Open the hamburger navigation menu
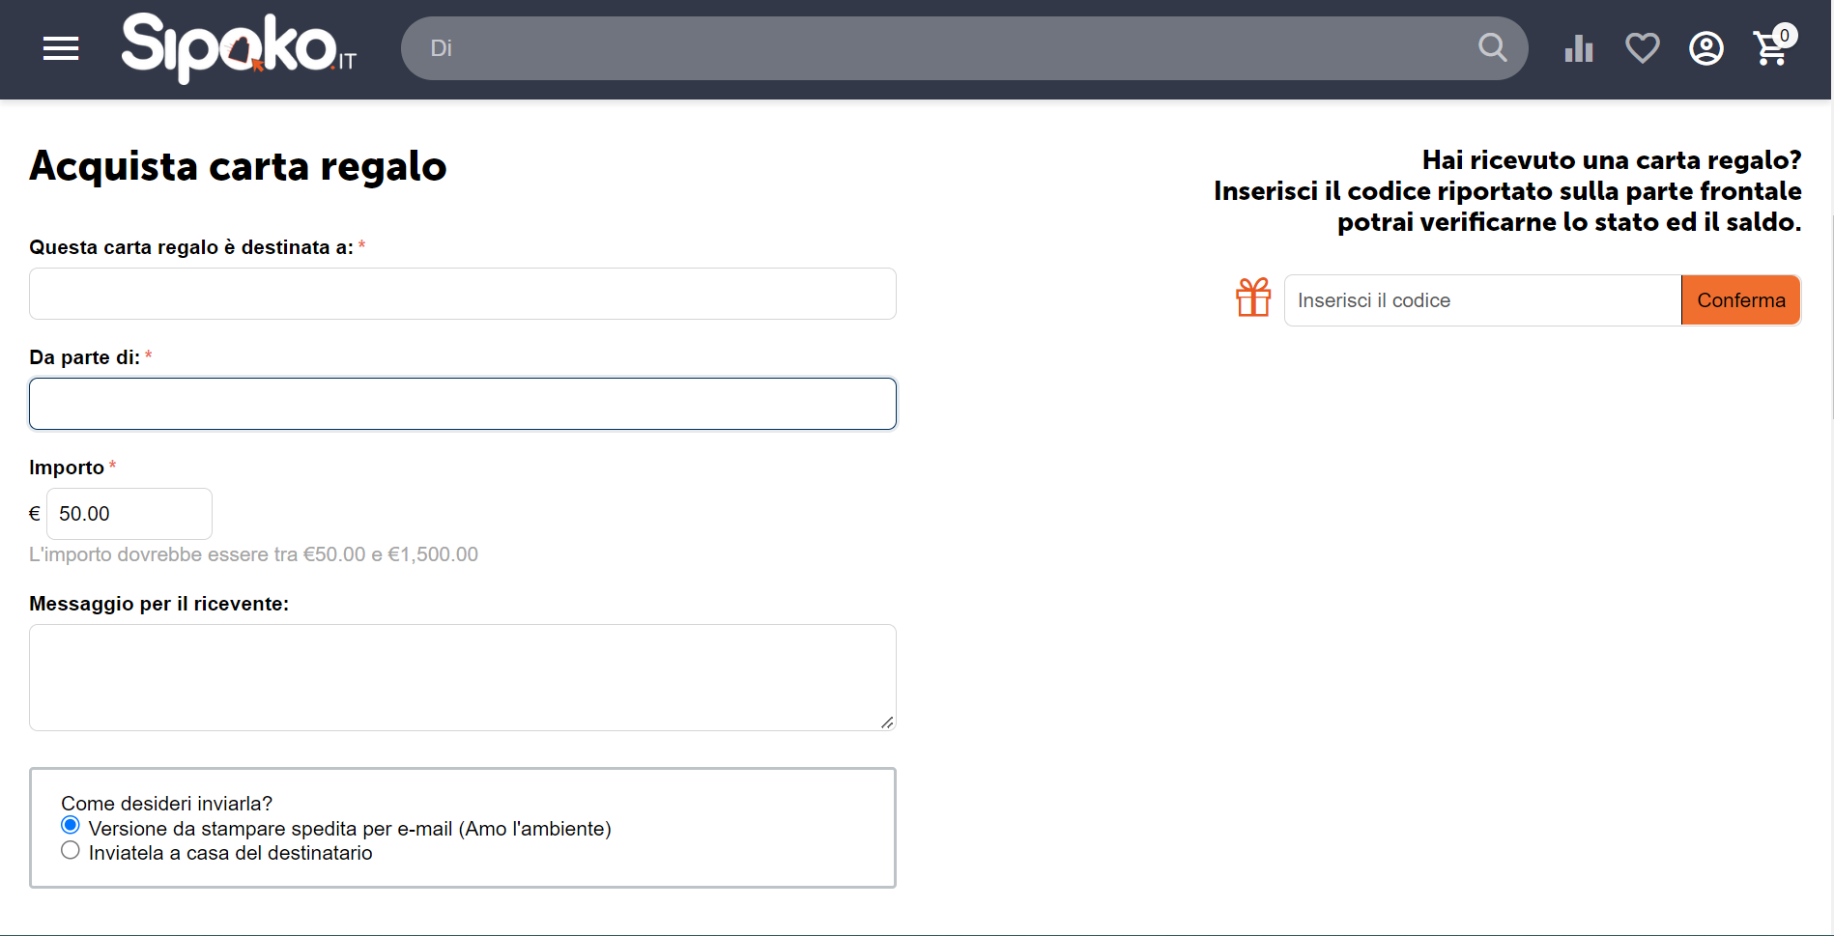 (61, 48)
